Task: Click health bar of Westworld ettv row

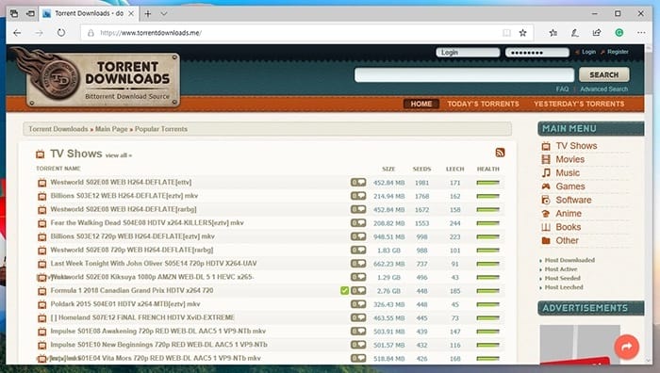Action: 487,183
